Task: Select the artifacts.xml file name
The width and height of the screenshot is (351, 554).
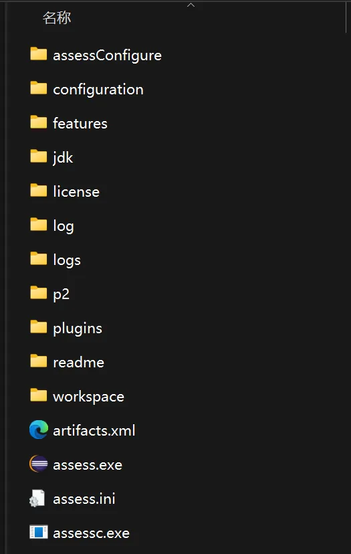Action: (x=94, y=431)
